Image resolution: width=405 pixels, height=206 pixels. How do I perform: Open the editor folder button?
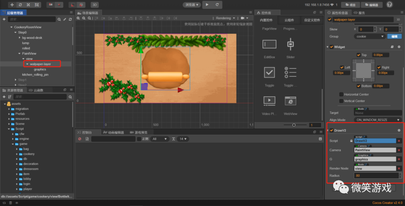pyautogui.click(x=372, y=4)
